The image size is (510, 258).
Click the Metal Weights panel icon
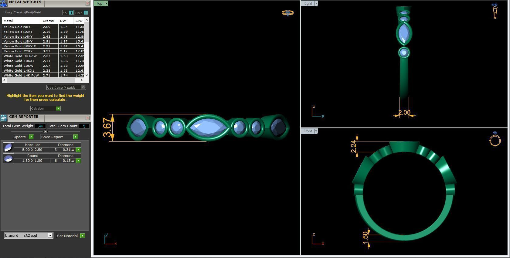tap(3, 3)
